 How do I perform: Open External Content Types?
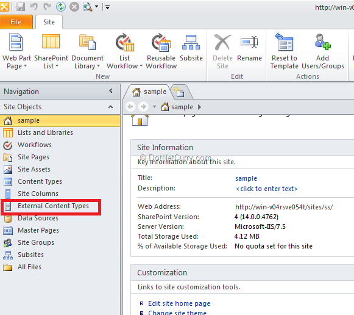53,206
